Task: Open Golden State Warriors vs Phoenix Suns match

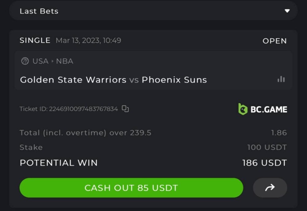Action: (113, 80)
